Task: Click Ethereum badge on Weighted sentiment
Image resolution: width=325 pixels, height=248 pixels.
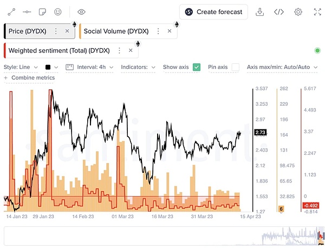Action: pos(138,44)
